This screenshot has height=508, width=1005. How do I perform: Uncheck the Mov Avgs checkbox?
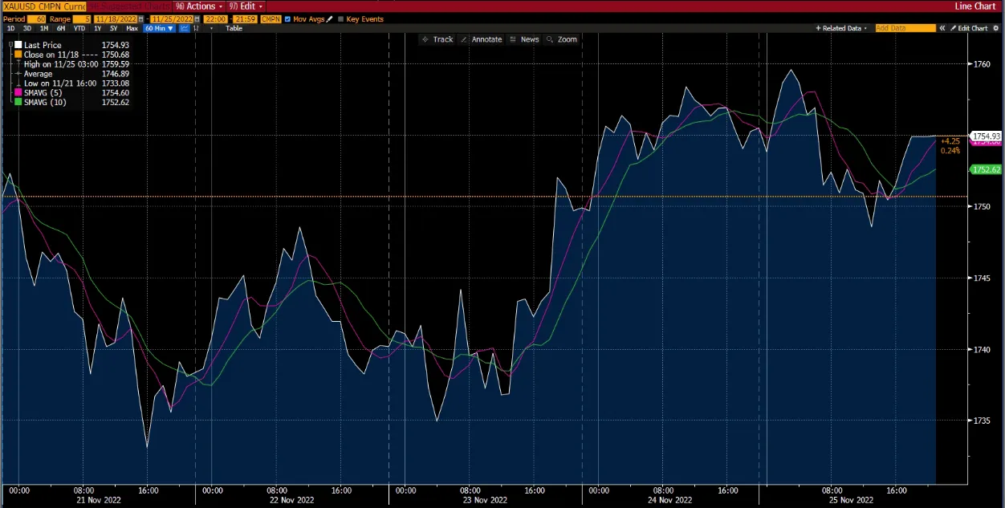[x=287, y=18]
